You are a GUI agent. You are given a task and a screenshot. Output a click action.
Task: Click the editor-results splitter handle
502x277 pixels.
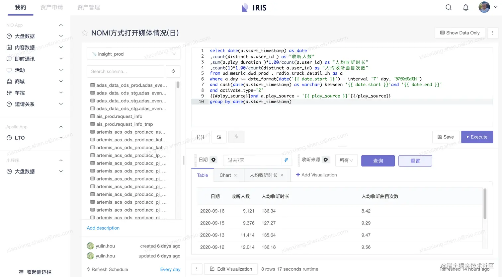coord(342,146)
